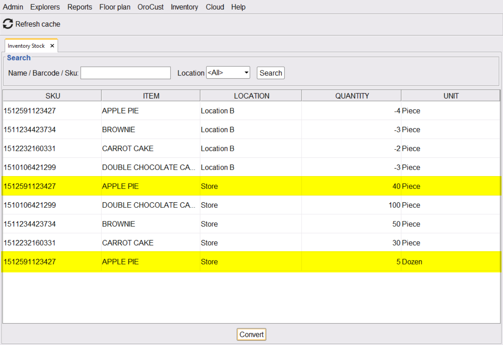Click the quantity -2 cell
The height and width of the screenshot is (345, 503).
(x=351, y=148)
